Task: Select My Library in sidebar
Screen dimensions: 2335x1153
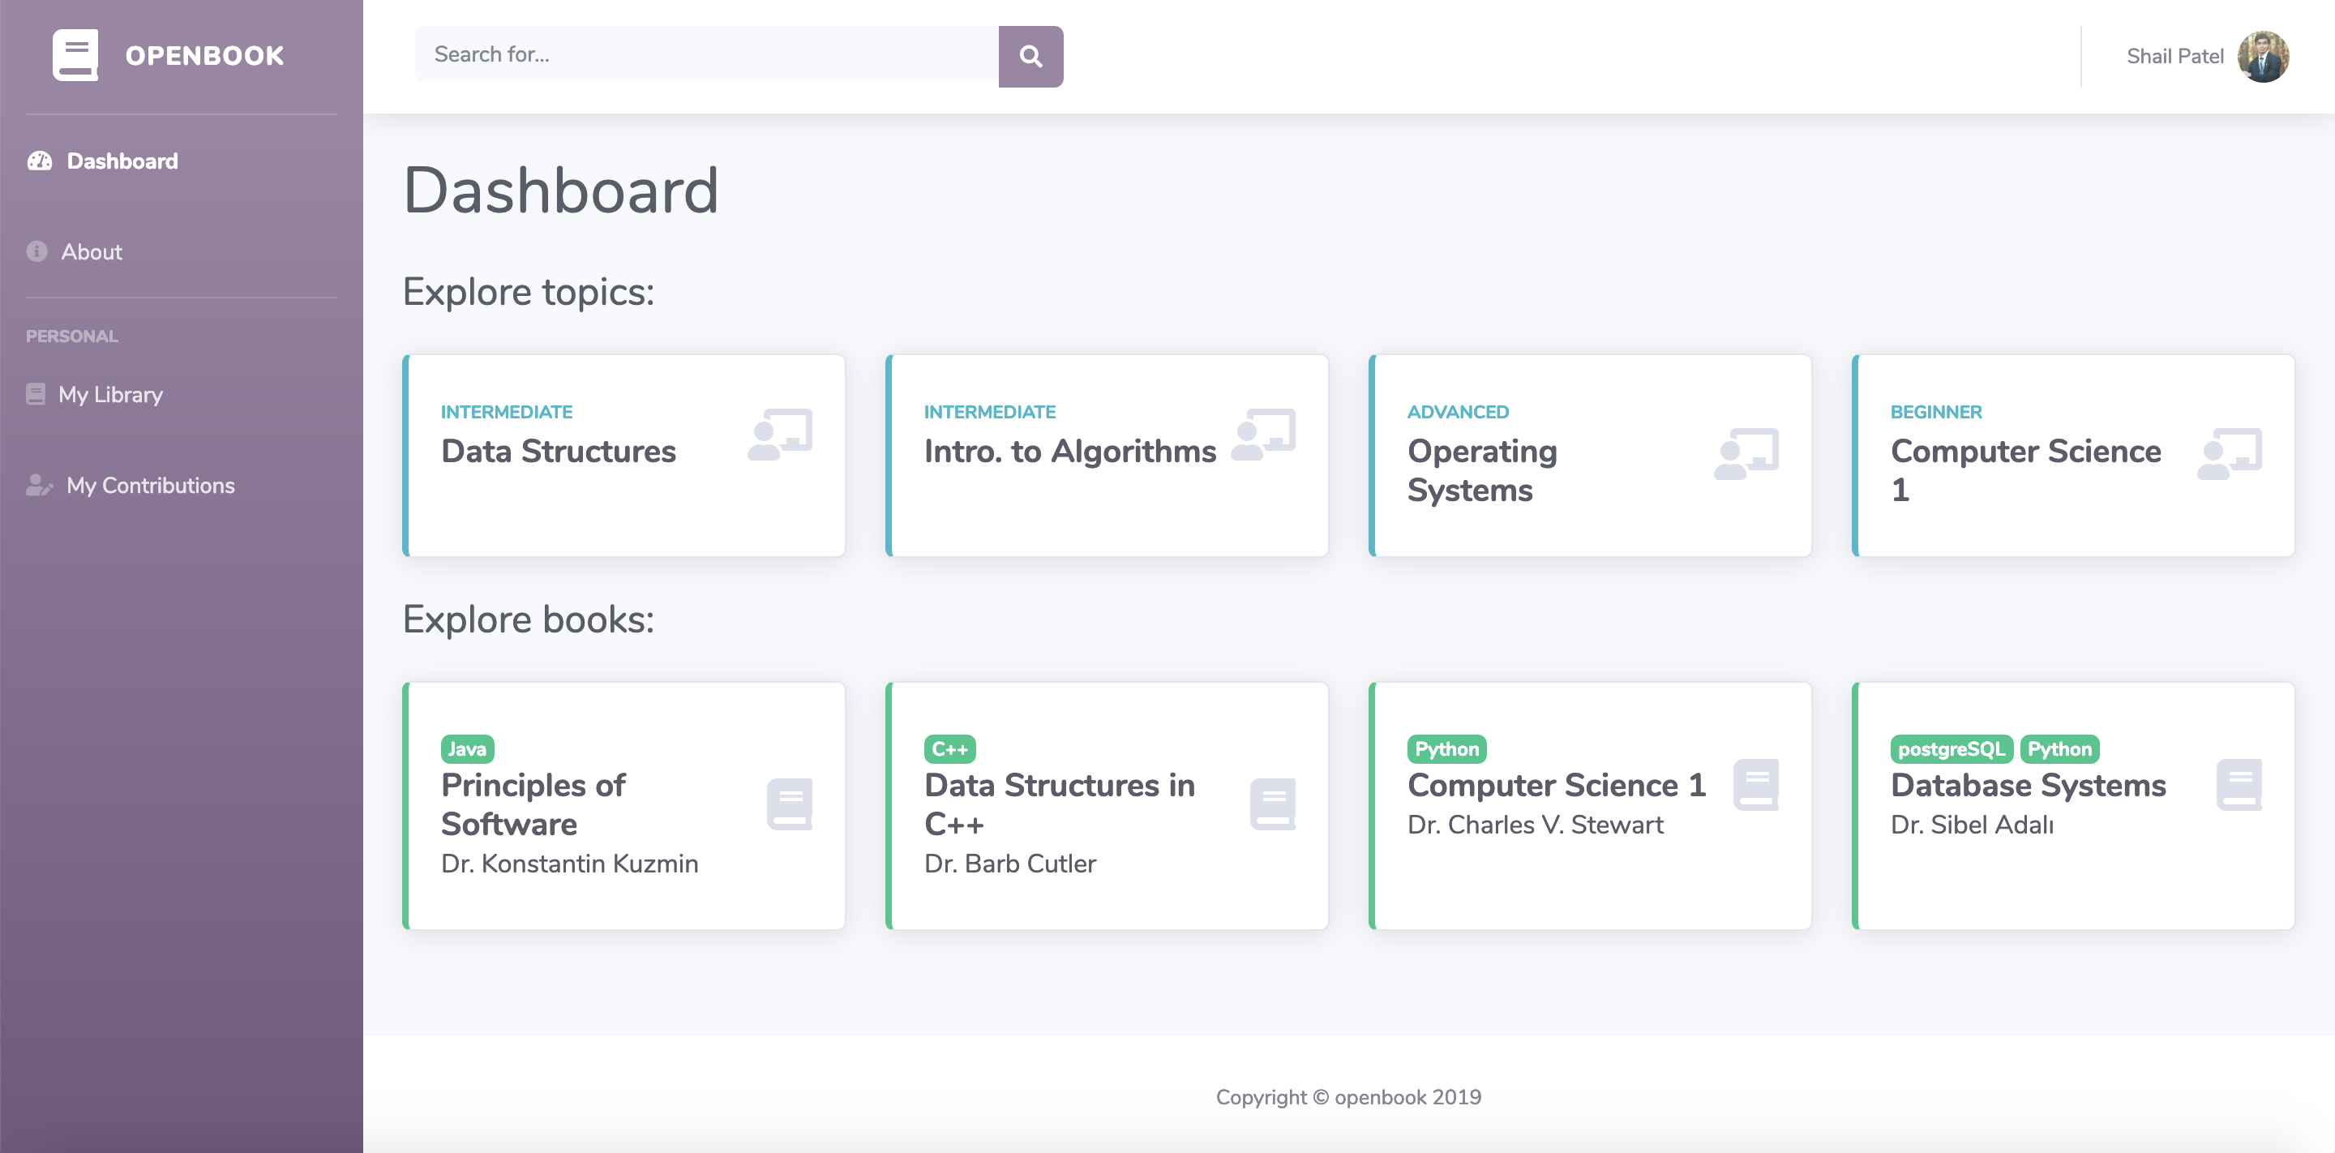Action: pos(110,395)
